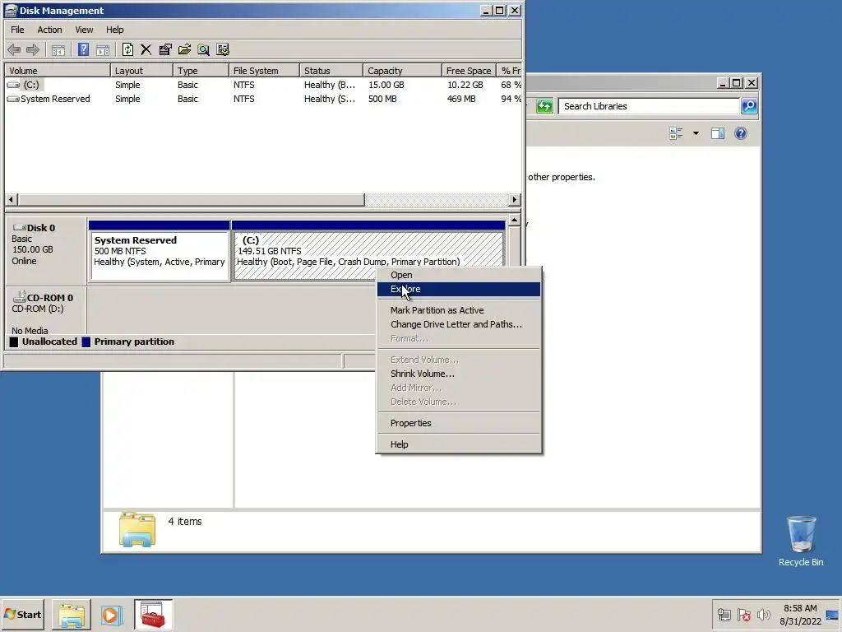Select the (C:) volume row in list
The image size is (842, 632).
tap(263, 85)
